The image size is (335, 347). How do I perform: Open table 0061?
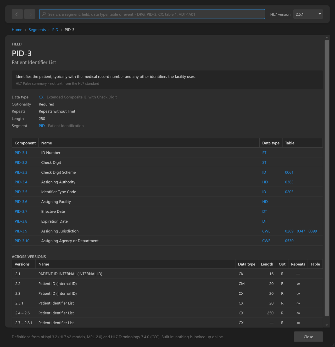pos(289,172)
